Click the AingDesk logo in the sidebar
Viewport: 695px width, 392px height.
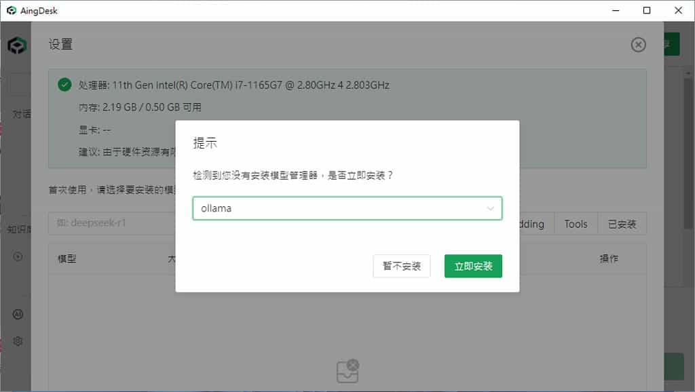click(17, 45)
